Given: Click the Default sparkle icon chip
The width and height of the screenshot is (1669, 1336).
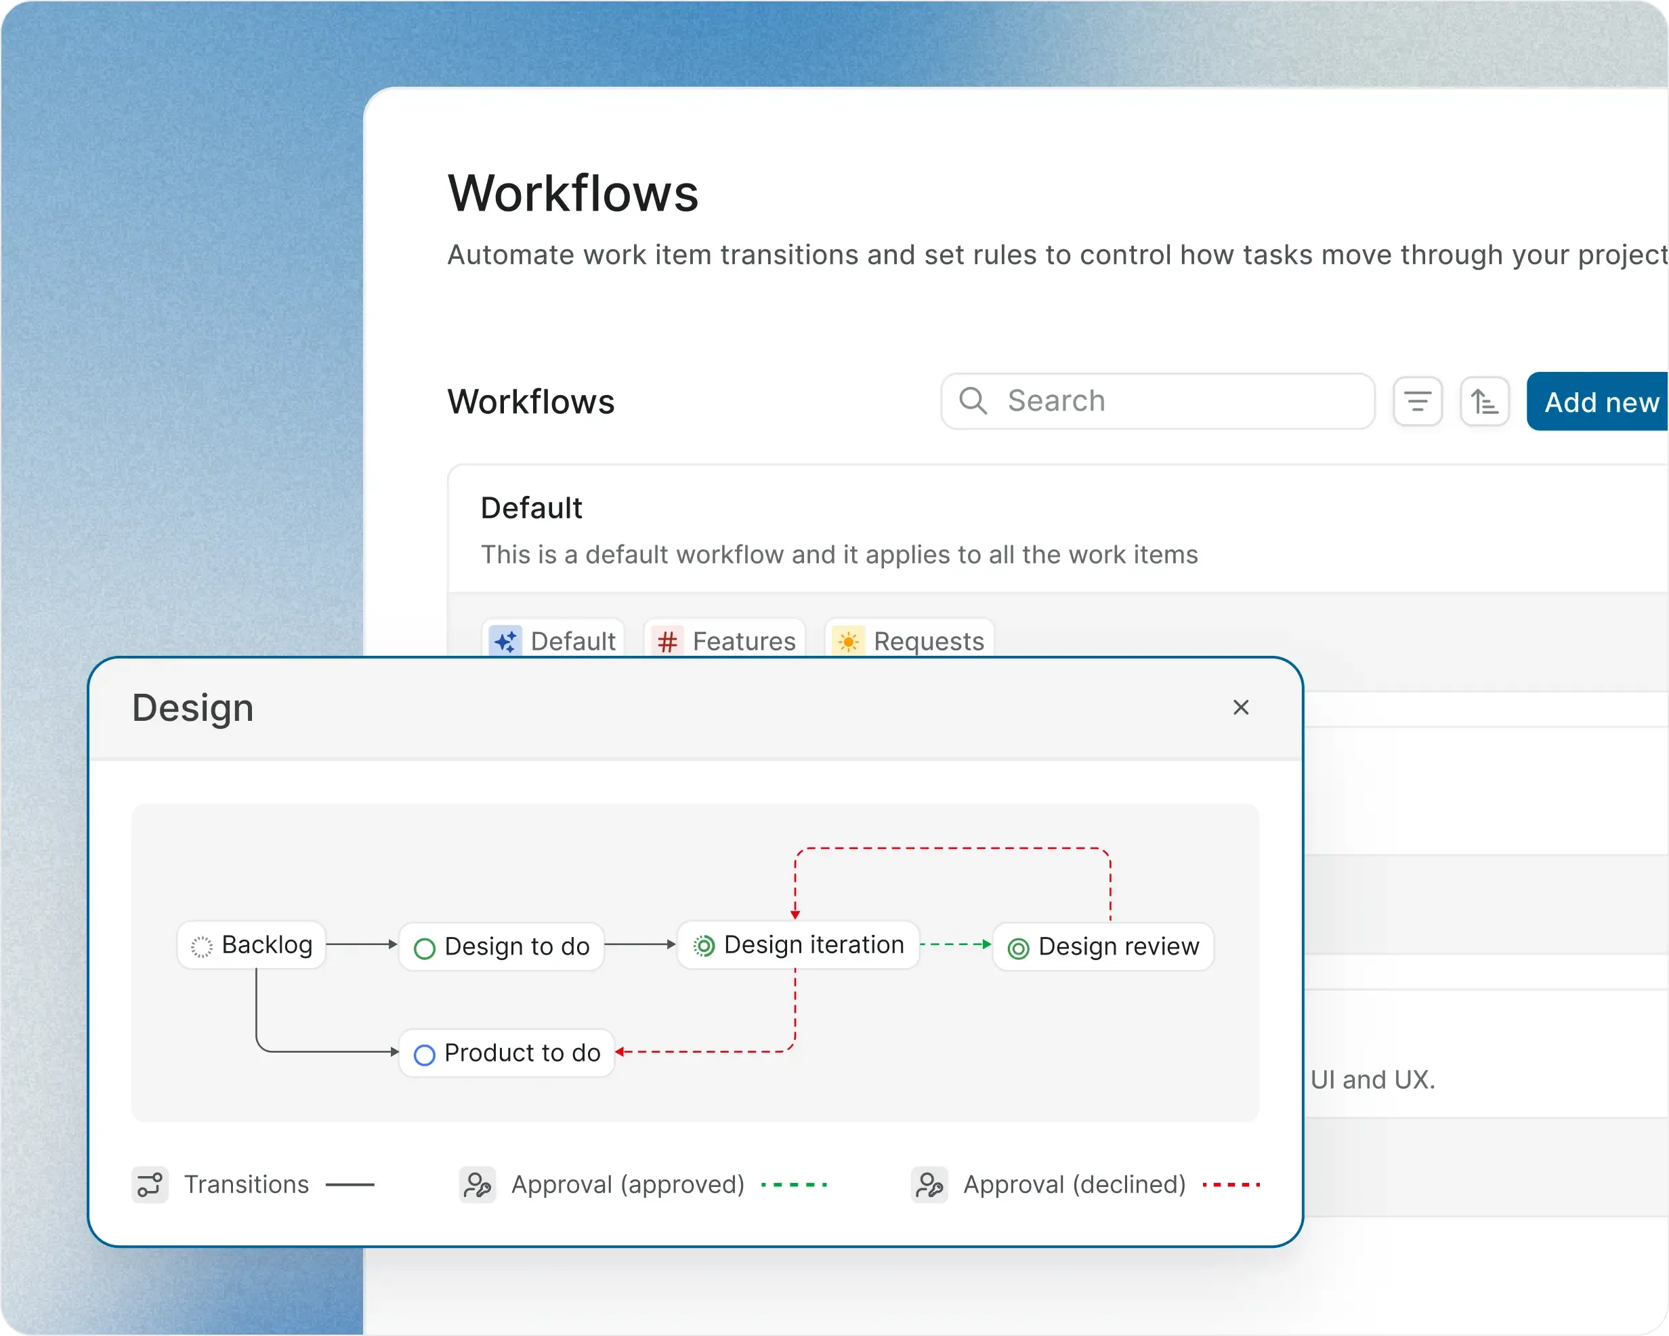Looking at the screenshot, I should [x=505, y=640].
